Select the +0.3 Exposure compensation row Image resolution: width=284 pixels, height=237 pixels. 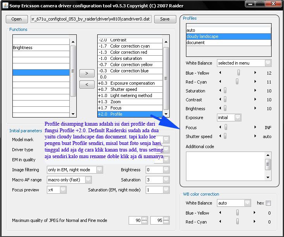click(130, 83)
